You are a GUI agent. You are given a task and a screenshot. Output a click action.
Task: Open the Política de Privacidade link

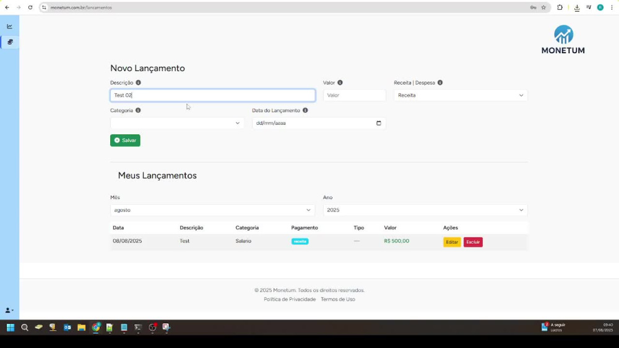click(x=290, y=299)
